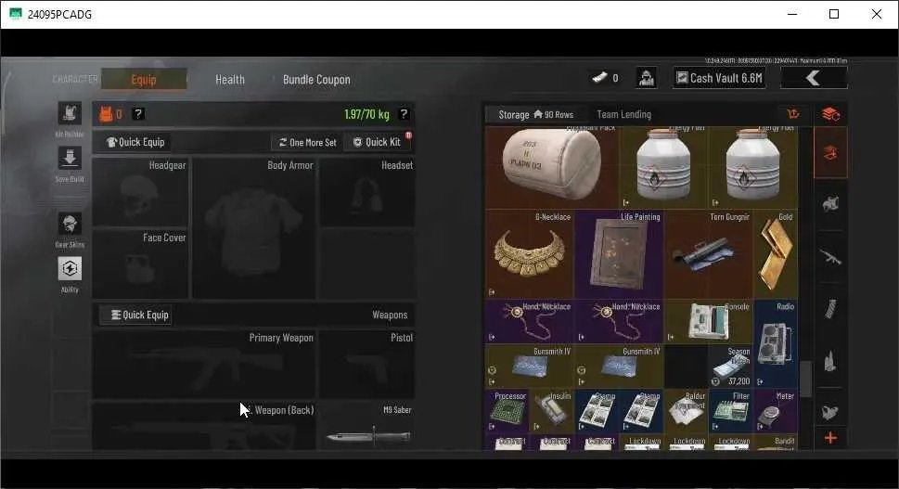Click the storage sort icon

point(793,113)
